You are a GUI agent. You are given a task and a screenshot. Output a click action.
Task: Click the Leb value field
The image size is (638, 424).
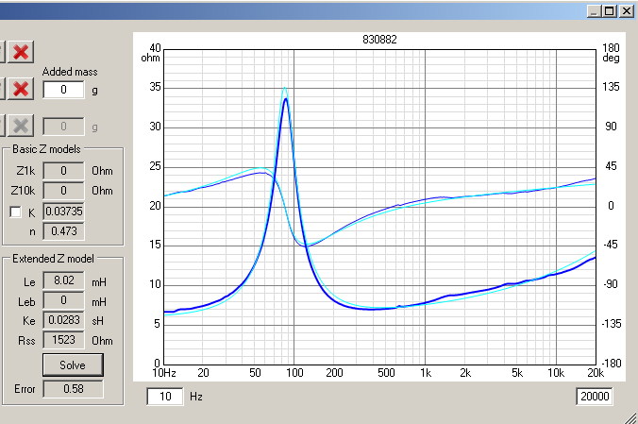point(63,300)
